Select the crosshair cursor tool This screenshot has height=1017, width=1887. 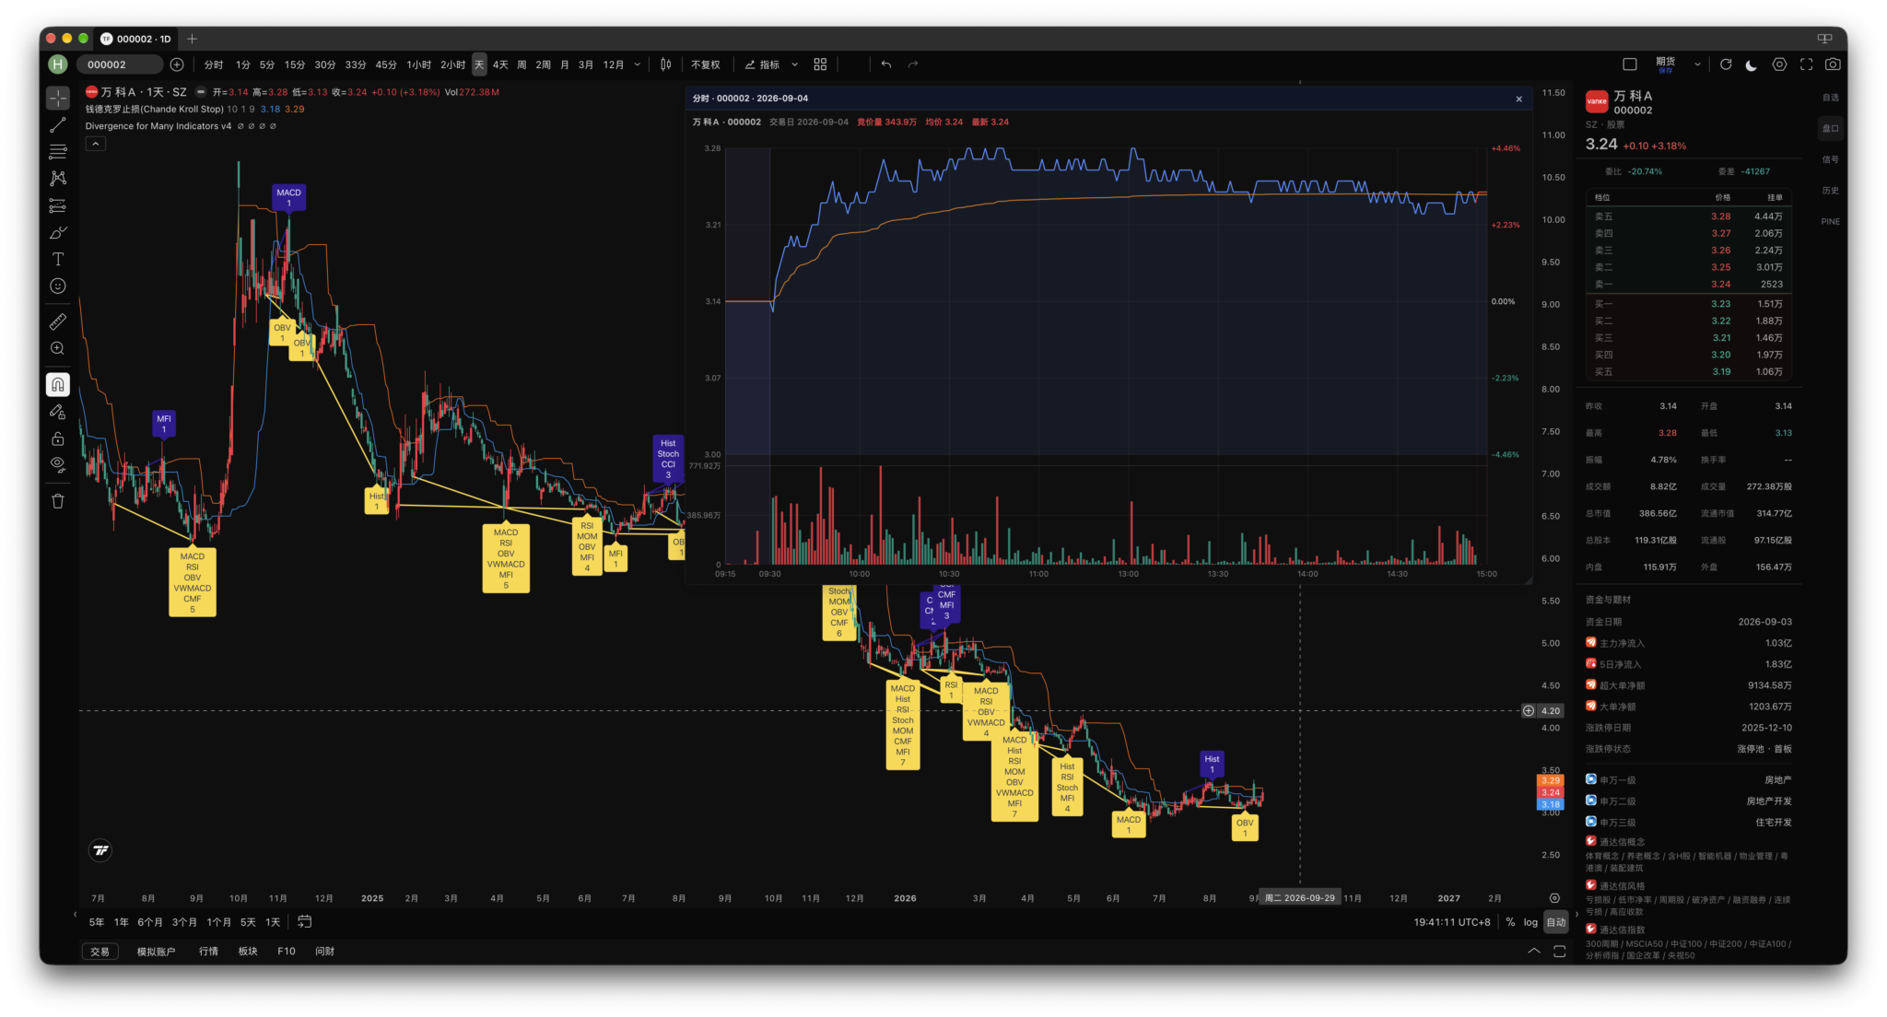tap(58, 98)
